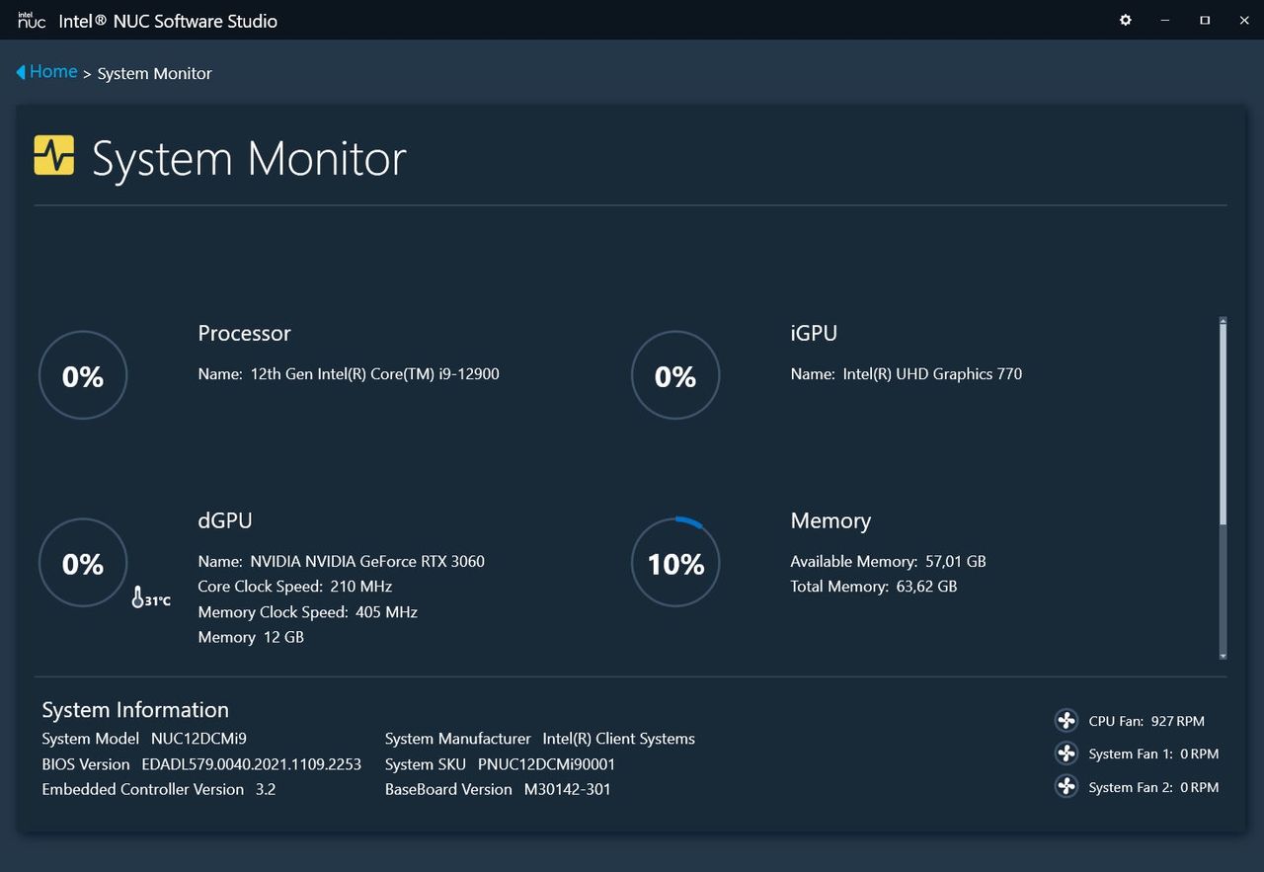Image resolution: width=1264 pixels, height=872 pixels.
Task: Click the CPU Fan icon
Action: [x=1066, y=721]
